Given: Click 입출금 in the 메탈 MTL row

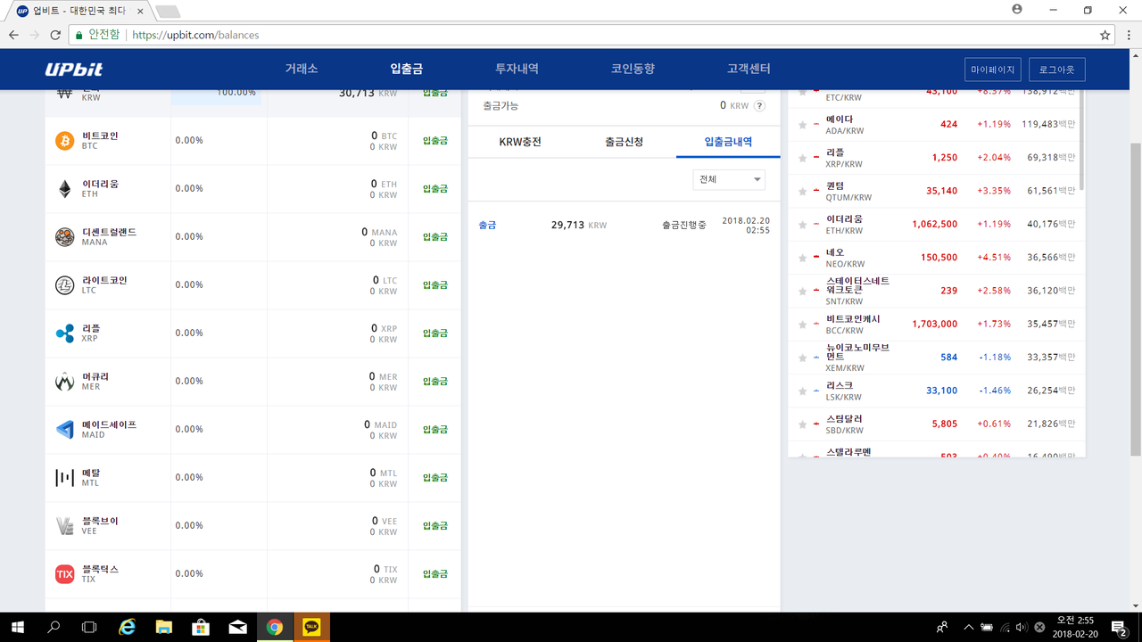Looking at the screenshot, I should [x=435, y=478].
